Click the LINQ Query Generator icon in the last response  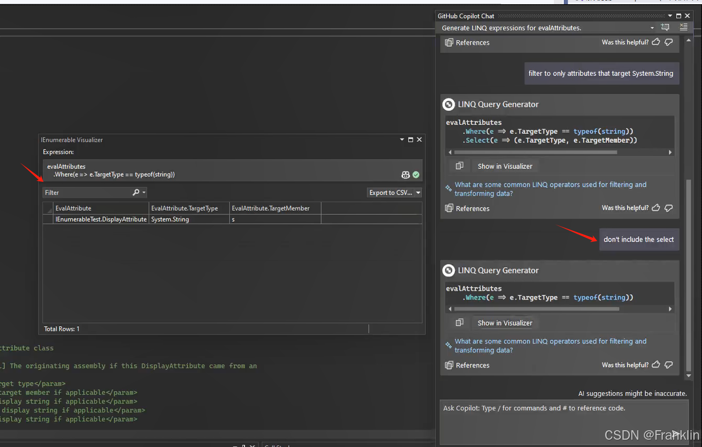click(x=449, y=270)
